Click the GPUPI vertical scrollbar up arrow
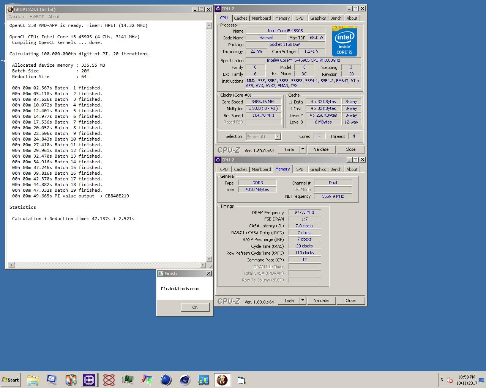 coord(209,25)
